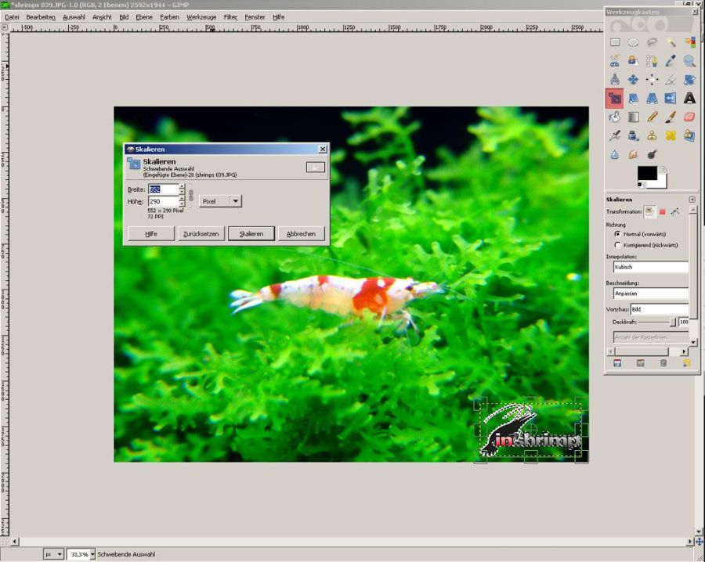
Task: Select the Bucket Fill tool
Action: (x=615, y=117)
